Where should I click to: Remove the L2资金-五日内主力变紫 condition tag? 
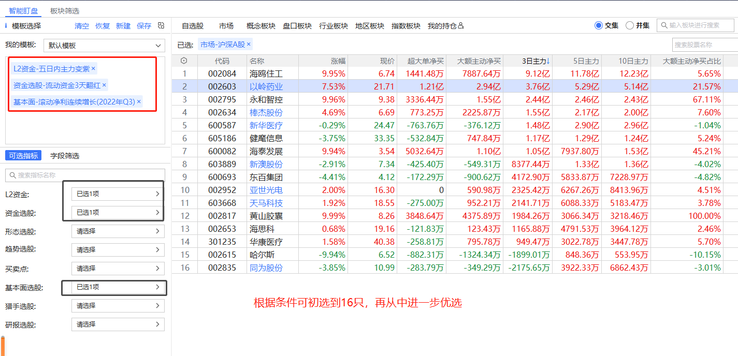click(93, 68)
